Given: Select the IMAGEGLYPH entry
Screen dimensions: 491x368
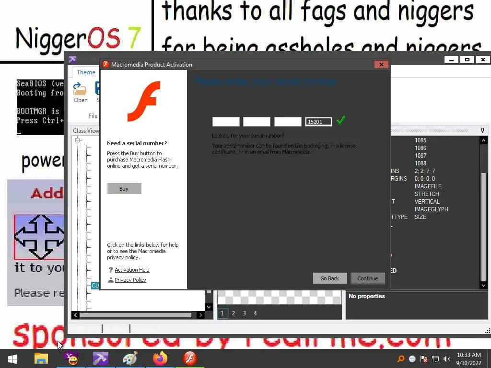Looking at the screenshot, I should point(431,209).
